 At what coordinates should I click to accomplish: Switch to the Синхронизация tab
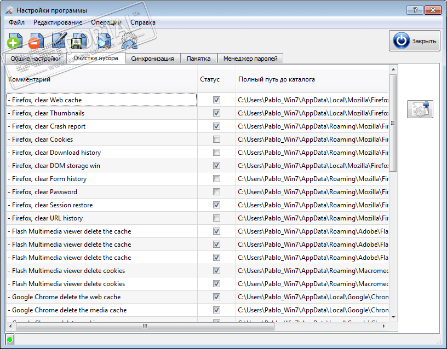click(152, 59)
